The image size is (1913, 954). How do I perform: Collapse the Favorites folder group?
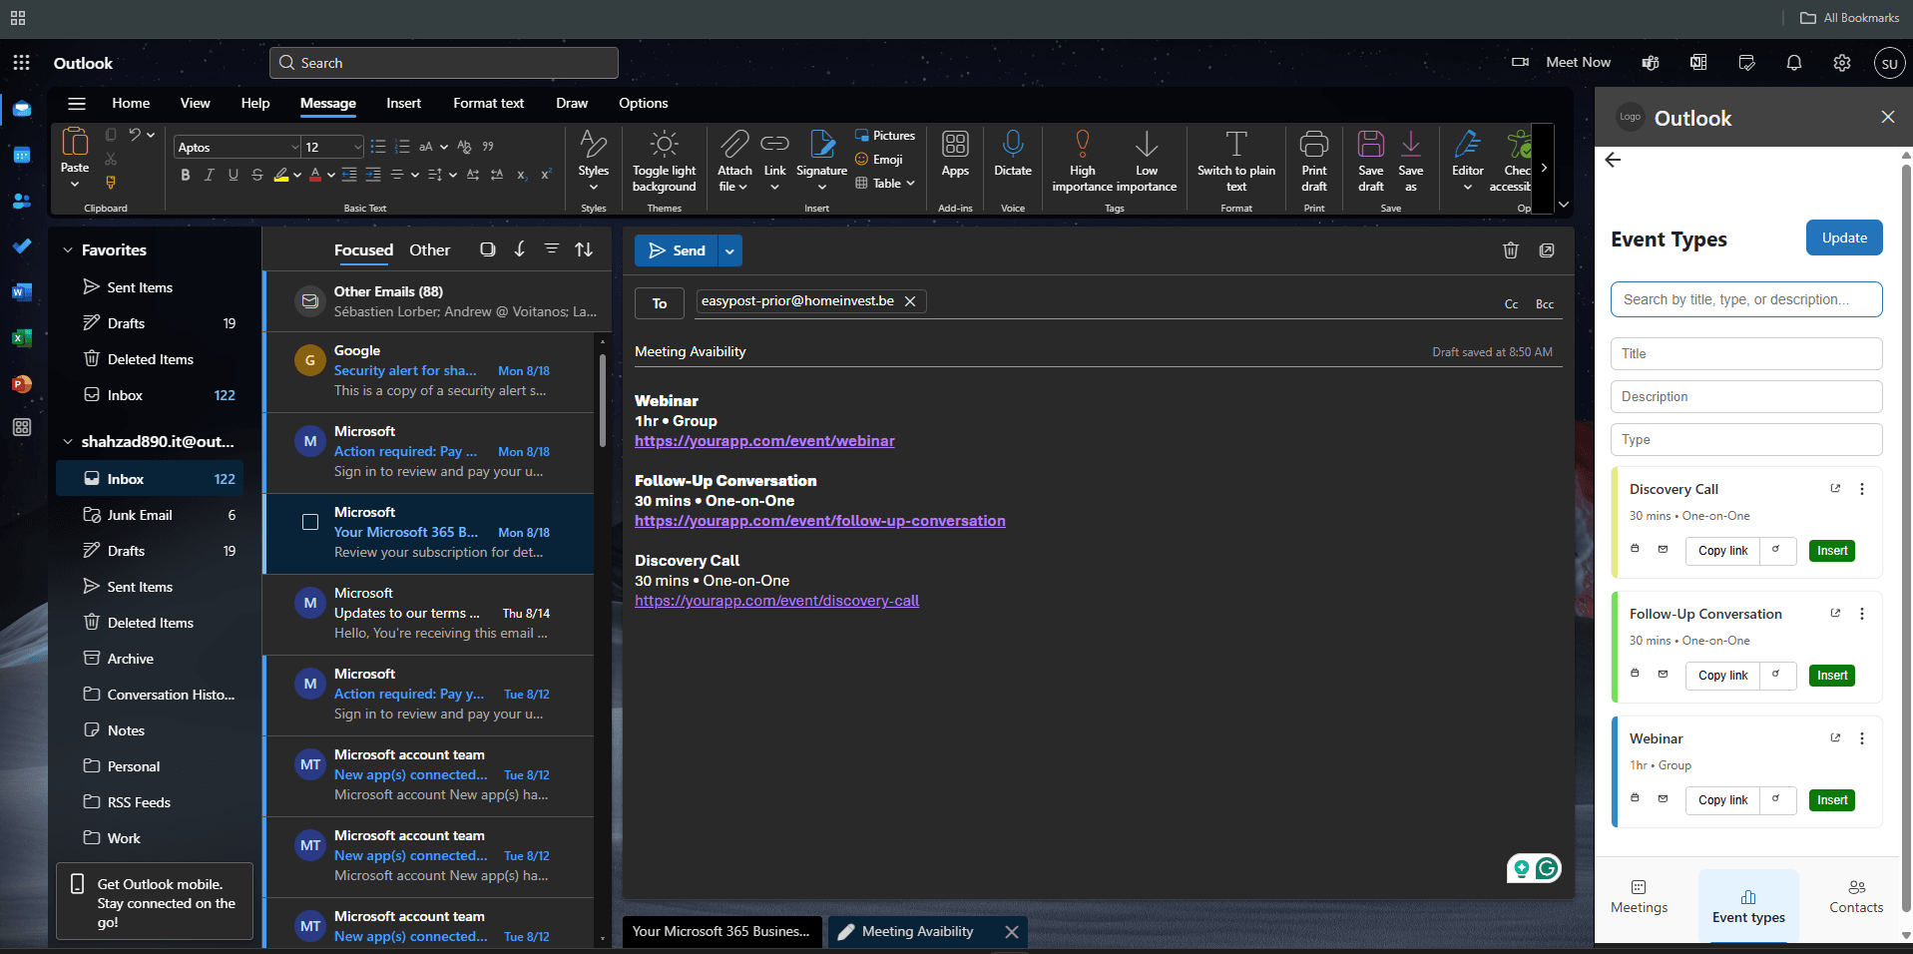(x=68, y=250)
